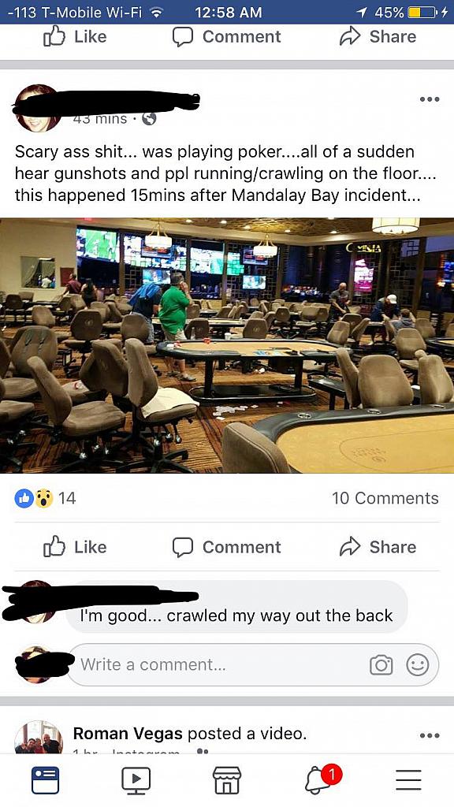Comment on the poker room post
This screenshot has height=807, width=454.
[x=226, y=547]
